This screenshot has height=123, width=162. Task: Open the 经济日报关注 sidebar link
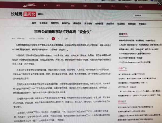(x=127, y=87)
